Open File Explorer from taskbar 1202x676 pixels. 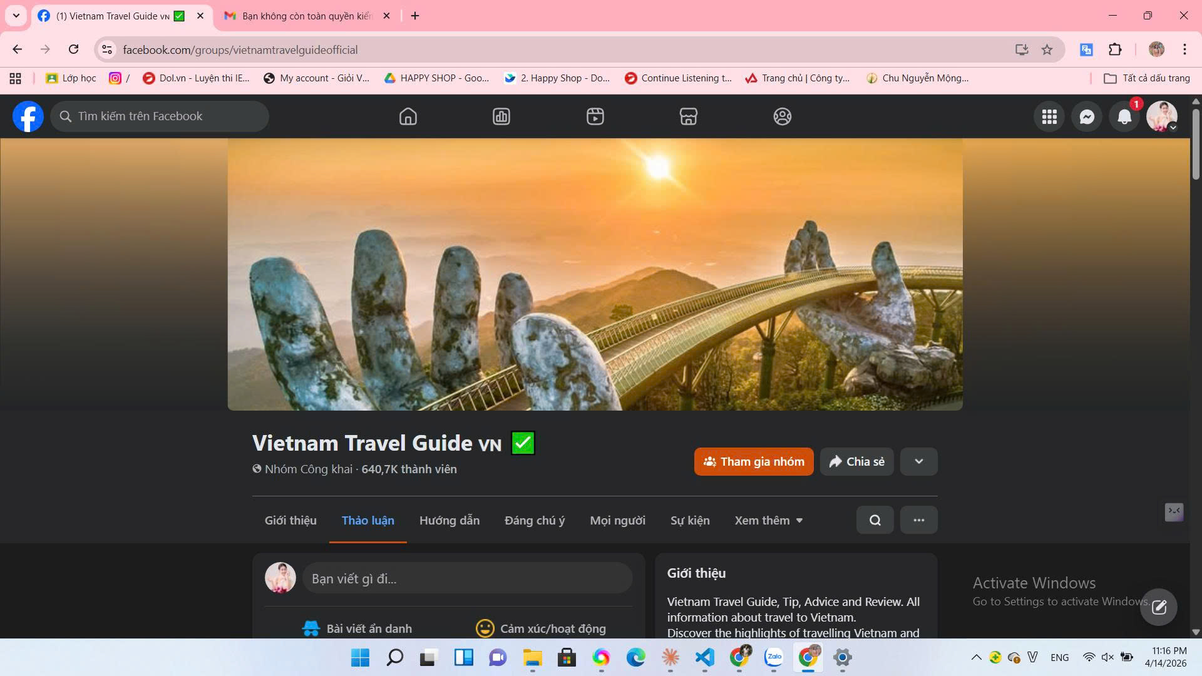coord(533,658)
